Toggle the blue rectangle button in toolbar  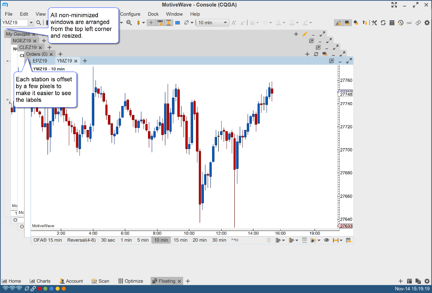177,23
